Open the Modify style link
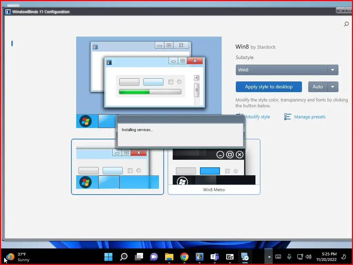Screen dimensions: 353x265 (258, 117)
